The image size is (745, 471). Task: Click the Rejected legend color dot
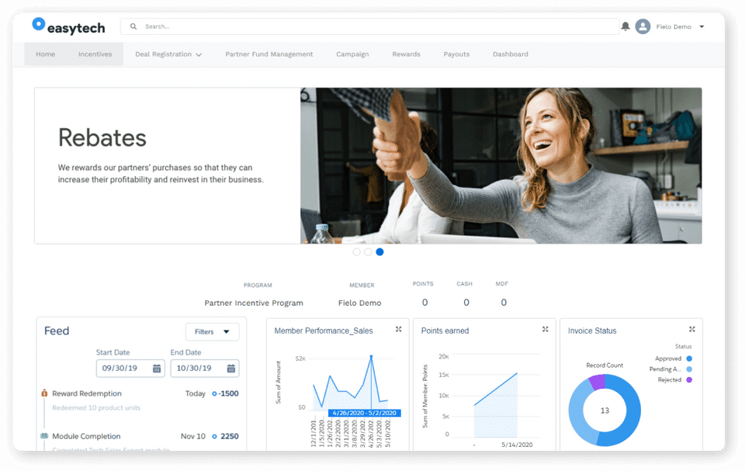tap(689, 379)
